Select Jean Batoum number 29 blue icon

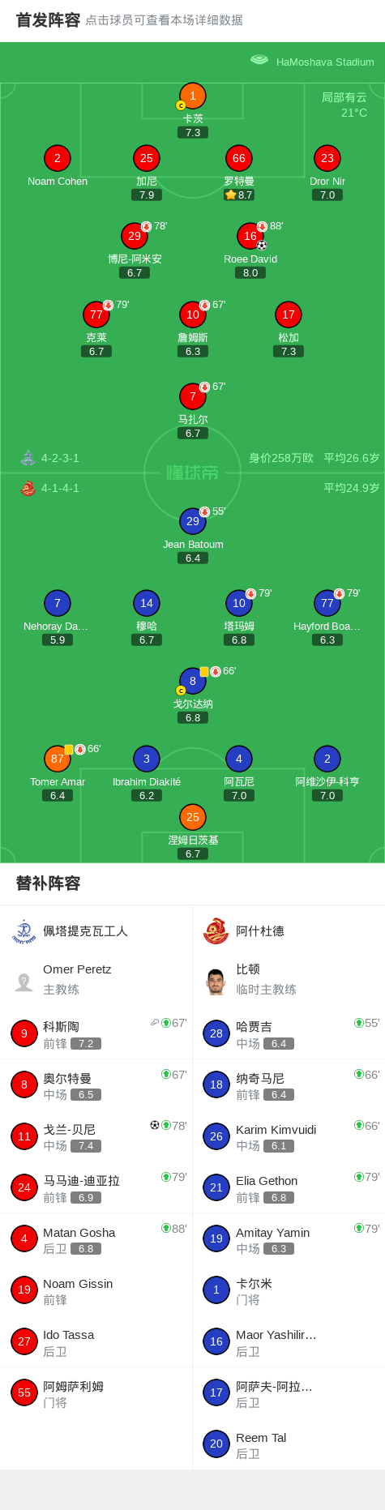pyautogui.click(x=193, y=521)
